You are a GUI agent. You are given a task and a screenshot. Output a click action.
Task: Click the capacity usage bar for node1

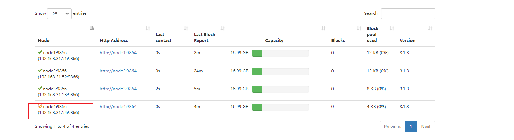[x=280, y=53]
